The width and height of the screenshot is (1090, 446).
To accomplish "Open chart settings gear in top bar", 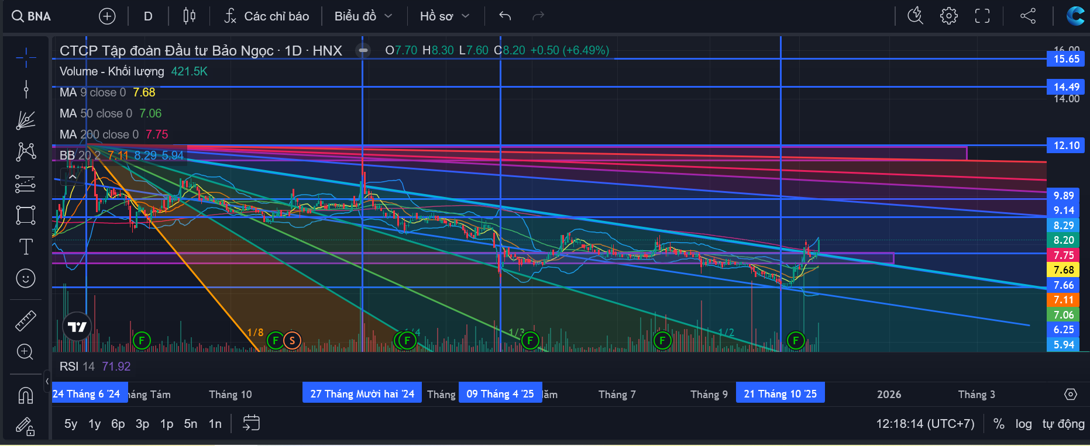I will [x=949, y=16].
